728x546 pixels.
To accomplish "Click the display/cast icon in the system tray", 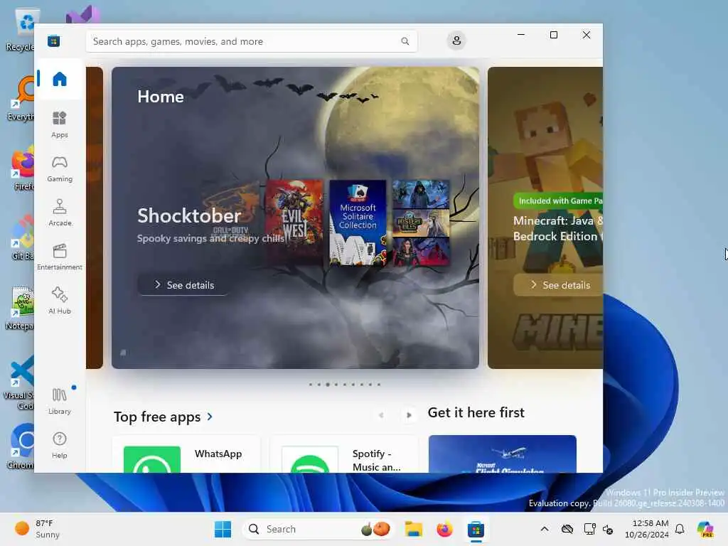I will [589, 529].
